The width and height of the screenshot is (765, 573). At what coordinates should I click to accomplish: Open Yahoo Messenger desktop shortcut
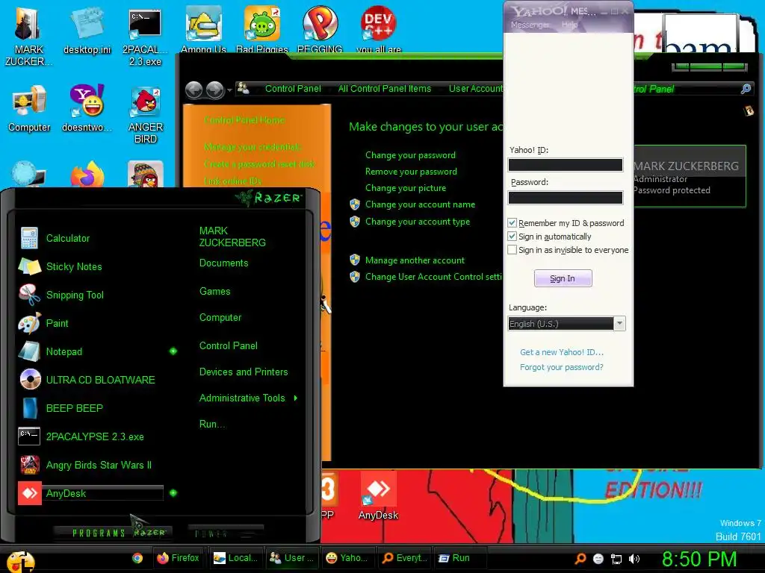point(87,108)
